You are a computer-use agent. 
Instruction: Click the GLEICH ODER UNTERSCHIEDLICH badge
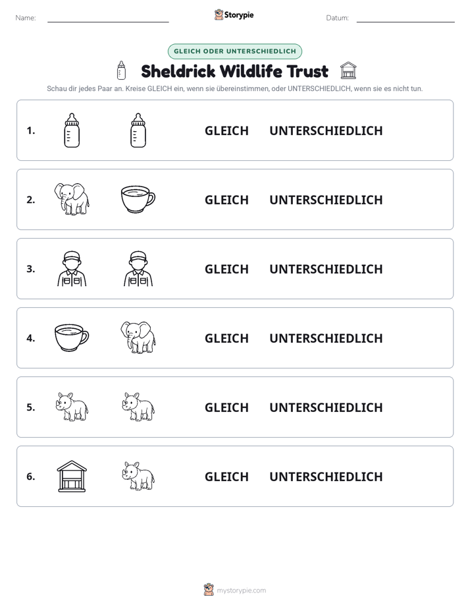pyautogui.click(x=235, y=51)
